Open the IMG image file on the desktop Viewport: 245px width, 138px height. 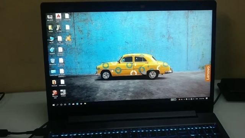[50, 18]
